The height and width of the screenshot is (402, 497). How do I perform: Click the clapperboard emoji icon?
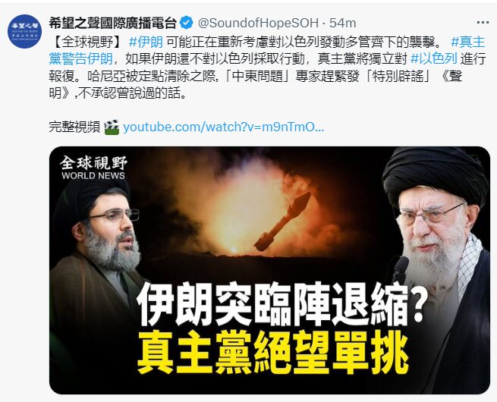[112, 127]
